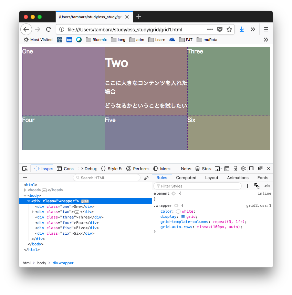Toggle the .cls class panel
The height and width of the screenshot is (295, 292).
tap(267, 186)
